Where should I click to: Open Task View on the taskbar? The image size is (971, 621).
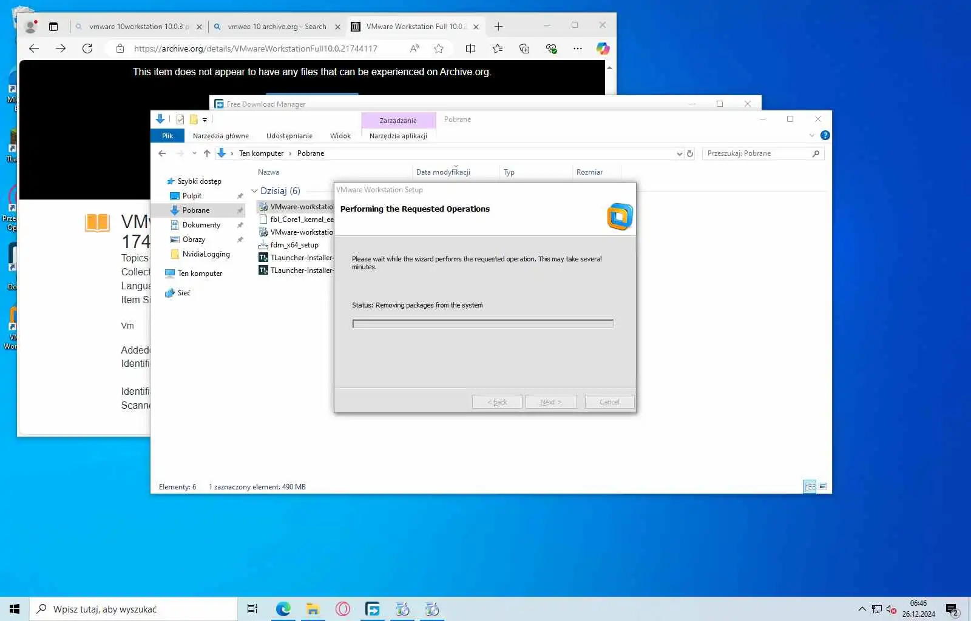pyautogui.click(x=252, y=609)
